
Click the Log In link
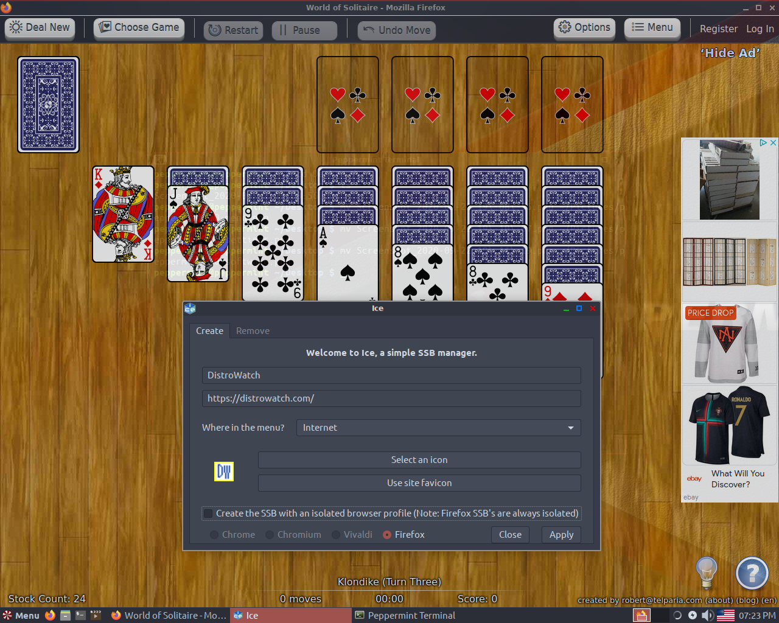(x=760, y=29)
